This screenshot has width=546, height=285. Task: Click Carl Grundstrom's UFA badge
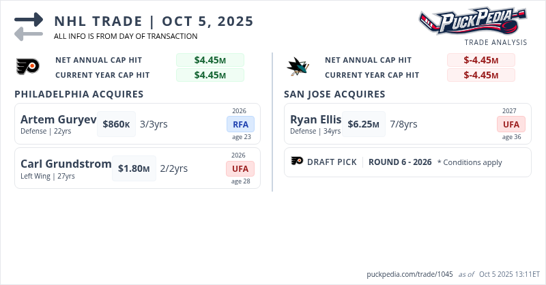240,168
